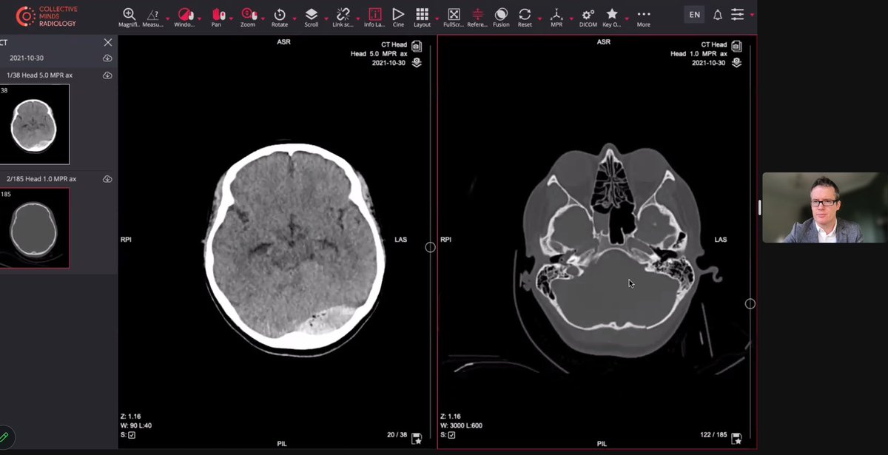The width and height of the screenshot is (888, 455).
Task: Enter FullScreen viewport mode
Action: pos(454,18)
